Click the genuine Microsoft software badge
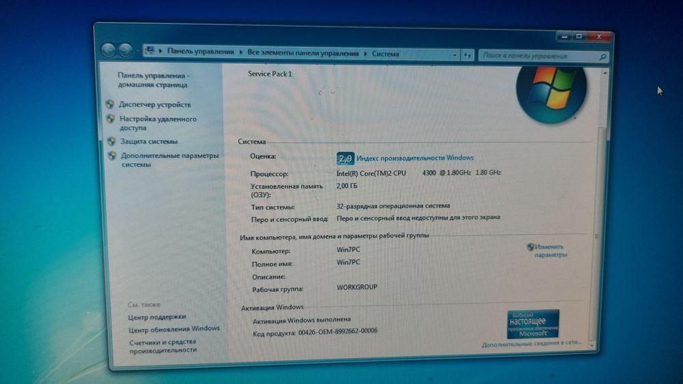Viewport: 683px width, 384px height. click(533, 324)
